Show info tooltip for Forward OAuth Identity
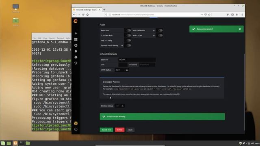The width and height of the screenshot is (260, 146). pyautogui.click(x=122, y=45)
